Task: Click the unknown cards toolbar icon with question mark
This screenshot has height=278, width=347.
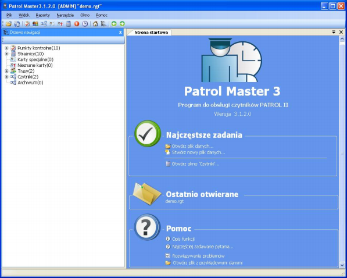Action: pyautogui.click(x=60, y=24)
